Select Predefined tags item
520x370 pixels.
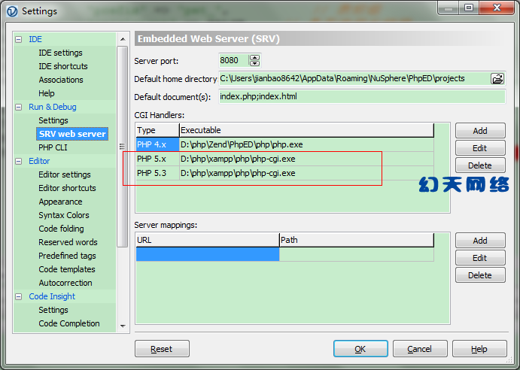67,256
